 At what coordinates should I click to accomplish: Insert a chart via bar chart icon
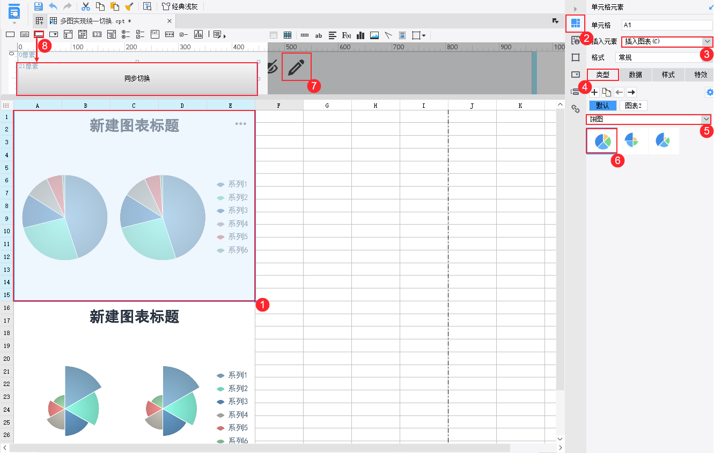[x=360, y=35]
